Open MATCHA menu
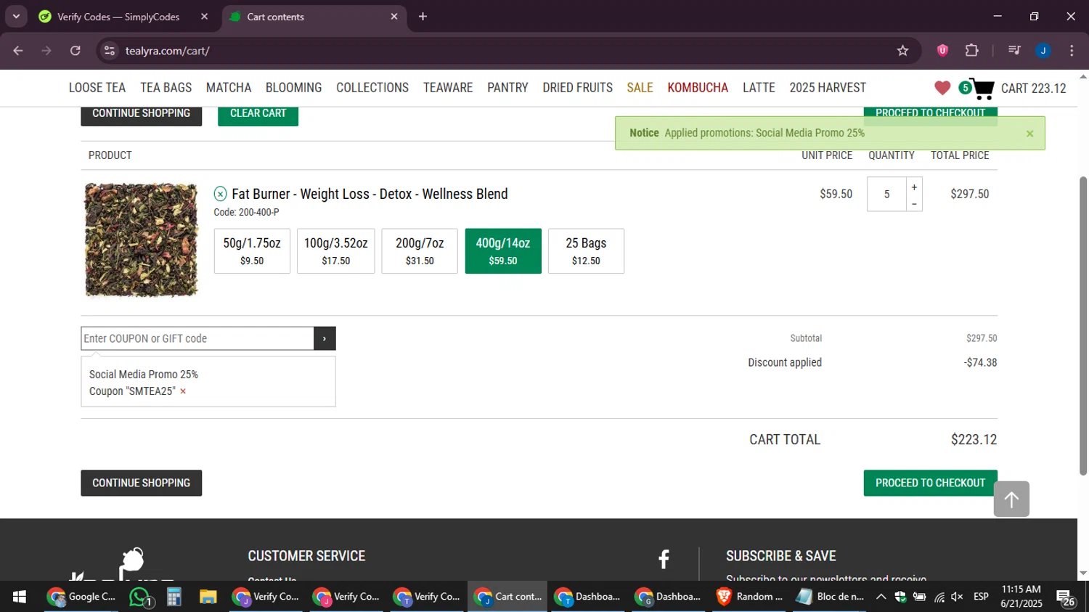The width and height of the screenshot is (1089, 612). click(x=229, y=88)
